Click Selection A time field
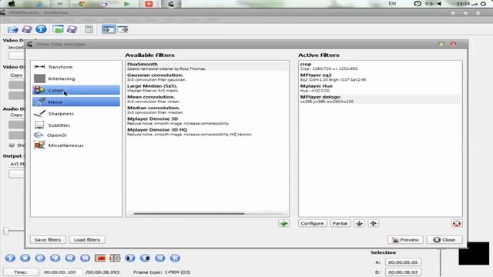This screenshot has height=277, width=493. click(403, 262)
